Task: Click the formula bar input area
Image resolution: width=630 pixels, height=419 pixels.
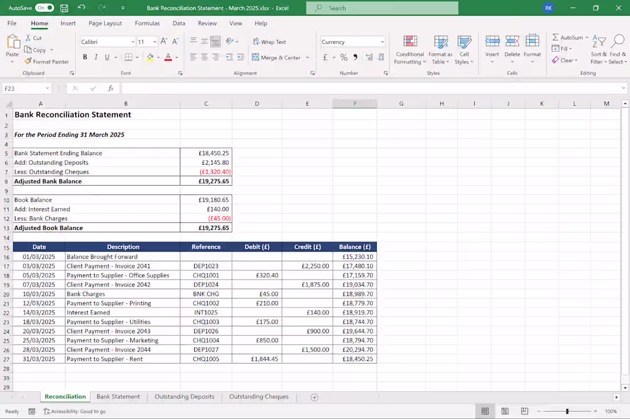Action: tap(371, 88)
